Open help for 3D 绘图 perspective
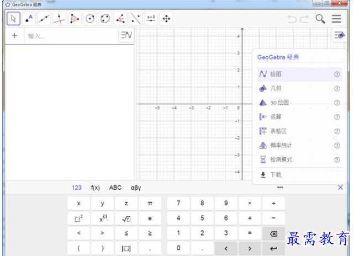Viewport: 354px width, 256px height. [x=337, y=103]
